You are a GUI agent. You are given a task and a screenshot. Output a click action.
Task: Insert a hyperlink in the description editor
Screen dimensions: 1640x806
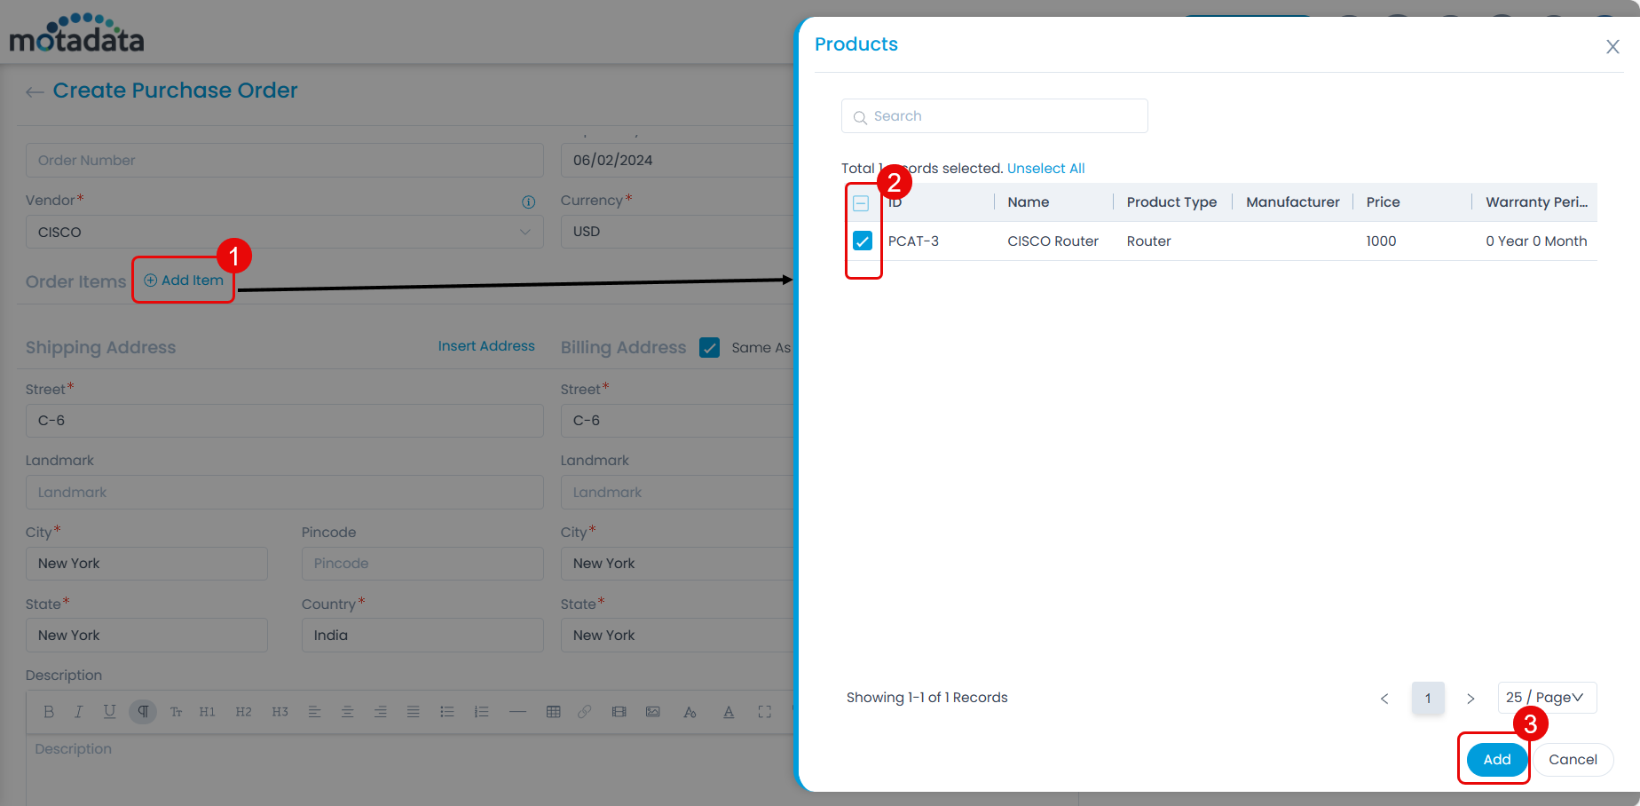[583, 711]
